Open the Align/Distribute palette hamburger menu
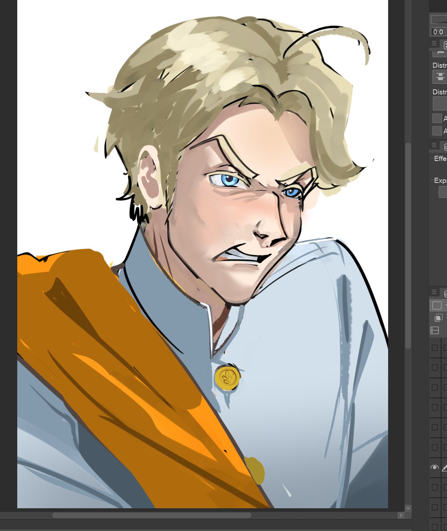Image resolution: width=447 pixels, height=531 pixels. [434, 43]
